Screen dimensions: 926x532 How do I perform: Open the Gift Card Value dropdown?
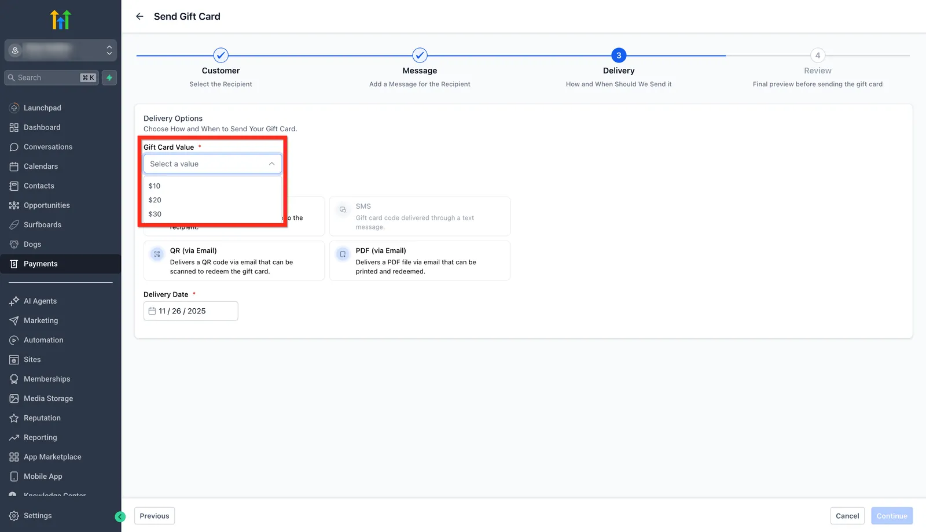tap(212, 164)
